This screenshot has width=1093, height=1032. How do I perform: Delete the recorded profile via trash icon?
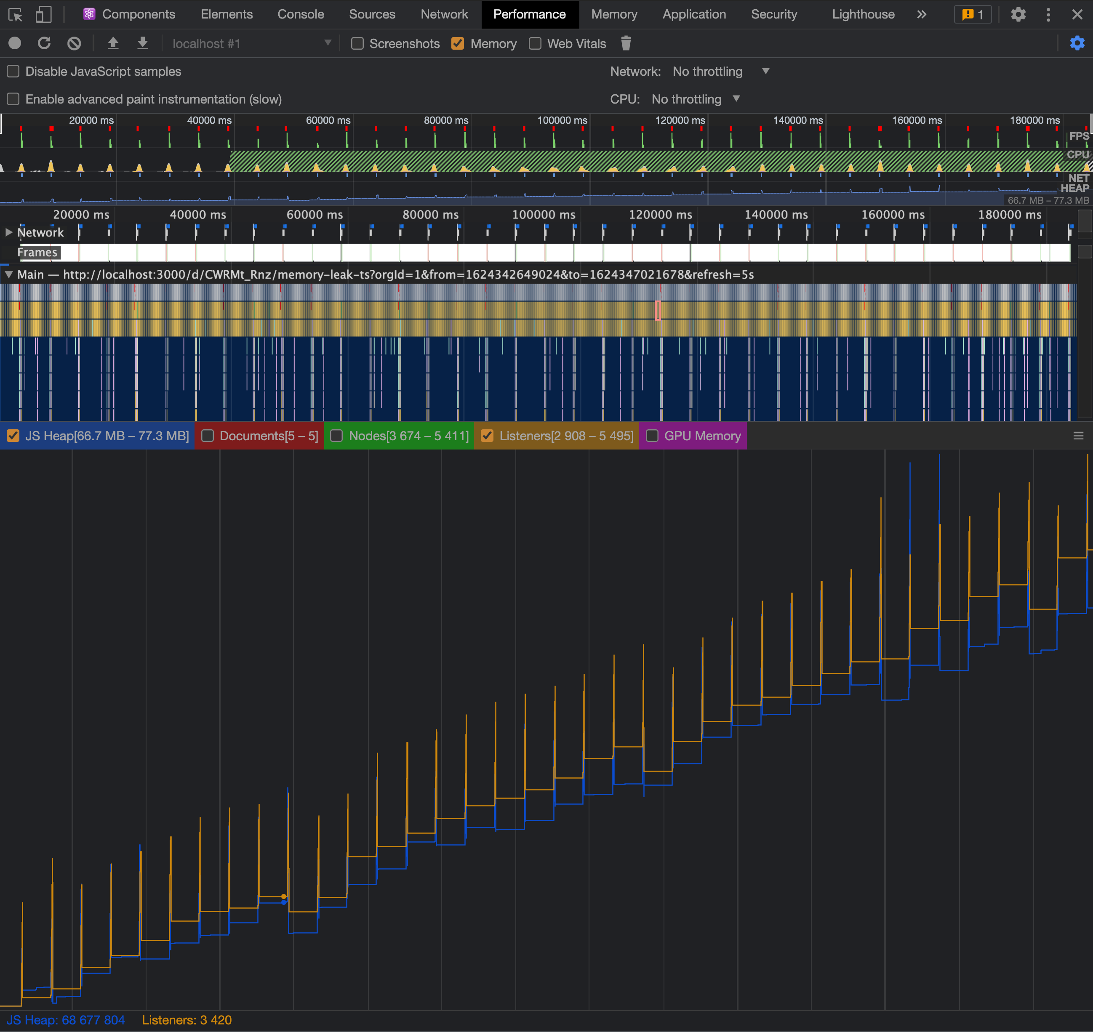(626, 43)
